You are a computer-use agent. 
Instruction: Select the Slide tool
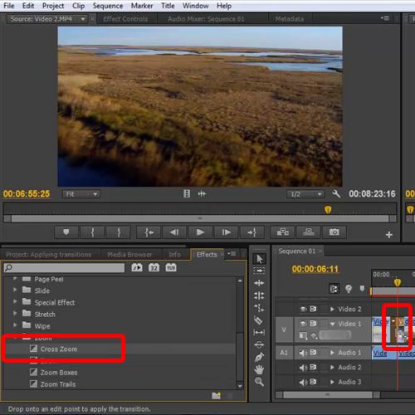tap(259, 344)
